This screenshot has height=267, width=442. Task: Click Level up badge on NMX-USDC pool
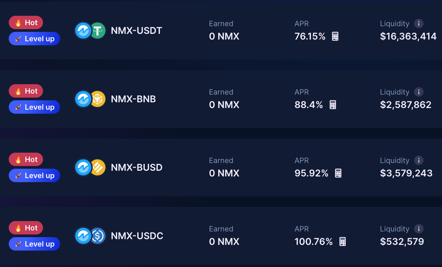[34, 244]
